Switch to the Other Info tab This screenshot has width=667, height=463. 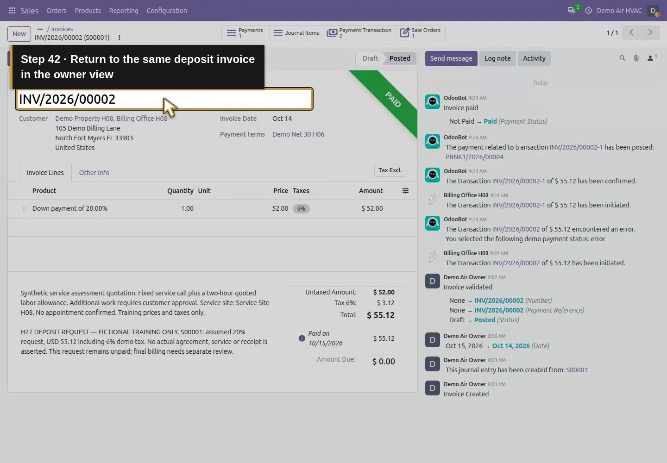[94, 173]
